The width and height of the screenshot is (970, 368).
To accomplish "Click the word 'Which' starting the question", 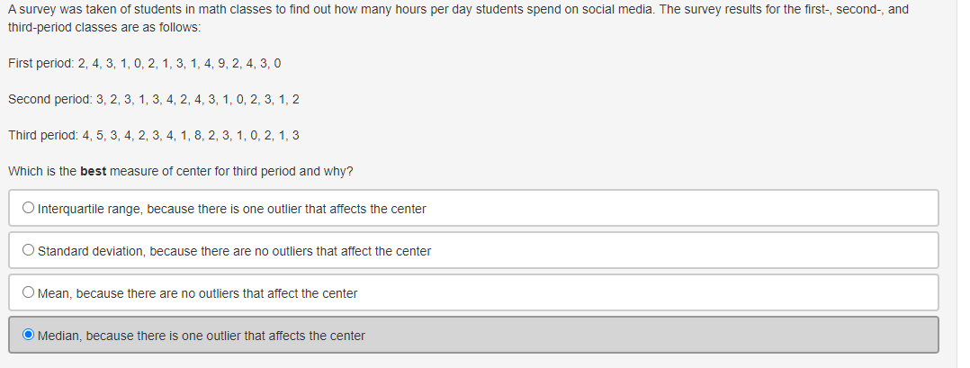I will pyautogui.click(x=24, y=171).
